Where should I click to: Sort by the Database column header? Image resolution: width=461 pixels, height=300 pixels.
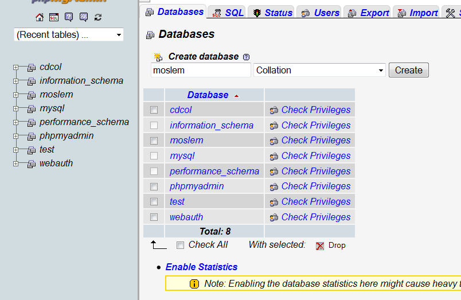coord(208,95)
